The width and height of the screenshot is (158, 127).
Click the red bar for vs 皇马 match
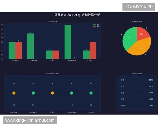click(56, 55)
